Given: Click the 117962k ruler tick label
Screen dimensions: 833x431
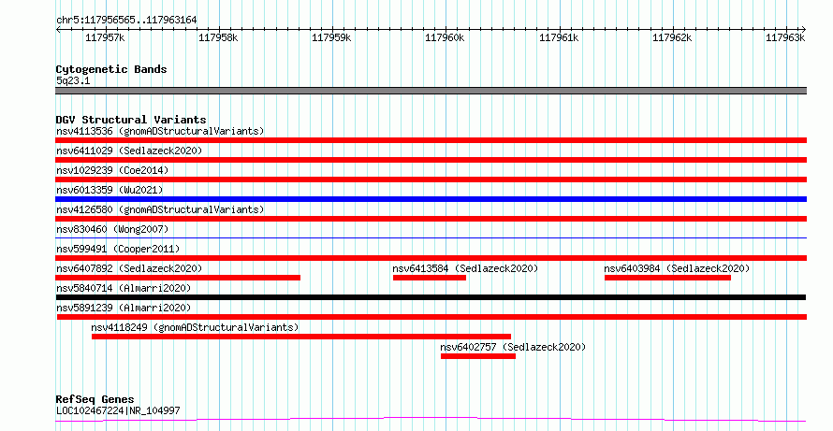Looking at the screenshot, I should (x=672, y=37).
